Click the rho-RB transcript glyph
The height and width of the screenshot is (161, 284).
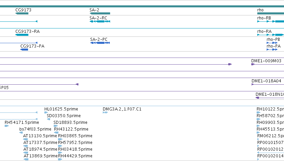click(x=271, y=21)
